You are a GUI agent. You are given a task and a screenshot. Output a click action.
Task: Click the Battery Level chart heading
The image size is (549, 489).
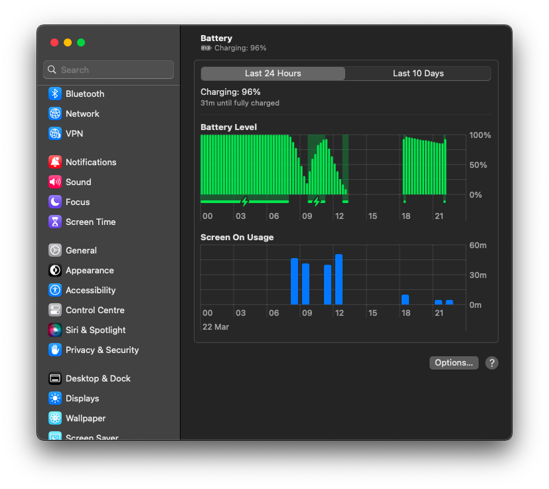point(228,127)
